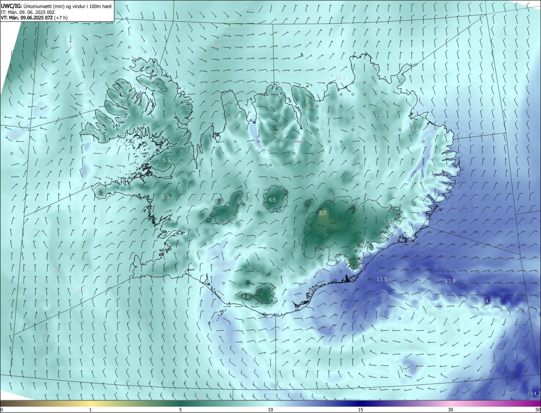The image size is (541, 413).
Task: Click the 'Úrkomumætti (mm) og vindur í 100m hæð' heading
Action: 68,6
